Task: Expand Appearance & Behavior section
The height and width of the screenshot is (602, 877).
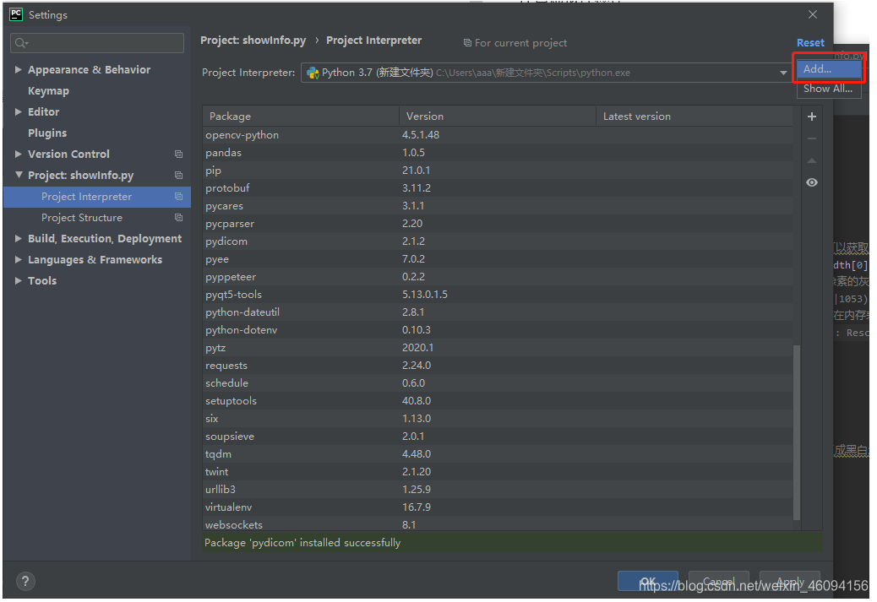Action: tap(19, 70)
